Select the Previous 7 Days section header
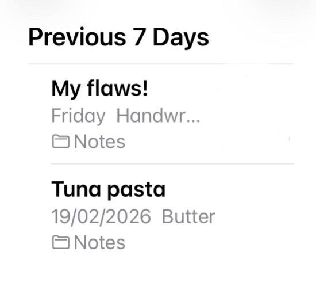The height and width of the screenshot is (290, 316). [x=118, y=37]
